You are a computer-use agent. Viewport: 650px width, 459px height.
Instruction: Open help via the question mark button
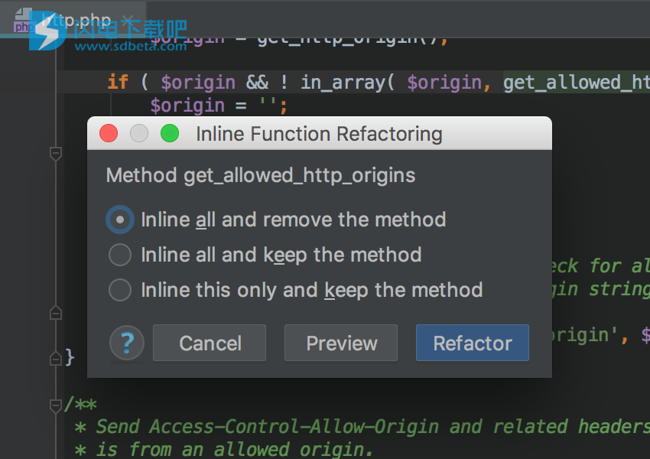[127, 343]
